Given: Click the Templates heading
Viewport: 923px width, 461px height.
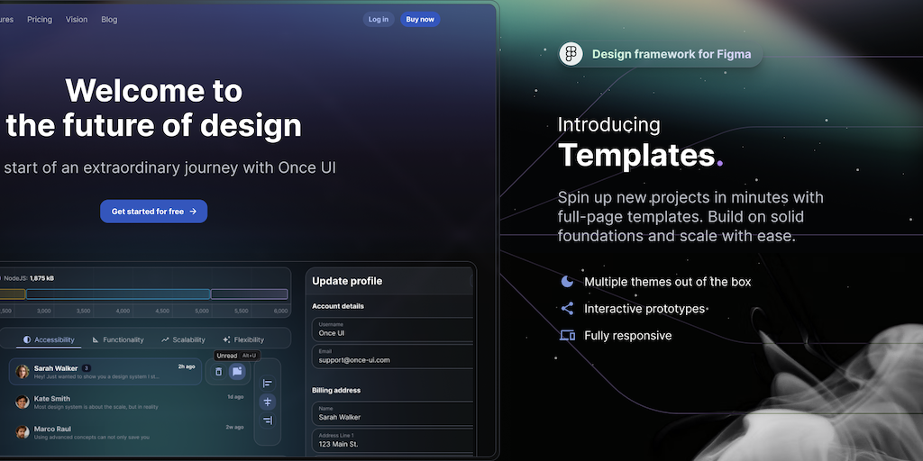Looking at the screenshot, I should click(641, 156).
